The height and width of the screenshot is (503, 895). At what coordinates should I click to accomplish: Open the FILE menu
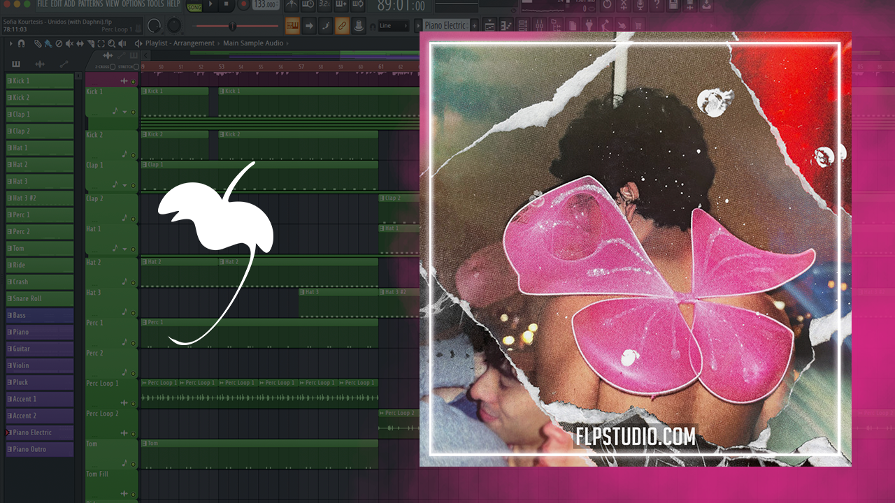pyautogui.click(x=42, y=4)
